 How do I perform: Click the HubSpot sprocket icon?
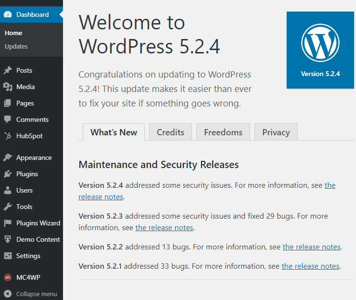pyautogui.click(x=8, y=136)
